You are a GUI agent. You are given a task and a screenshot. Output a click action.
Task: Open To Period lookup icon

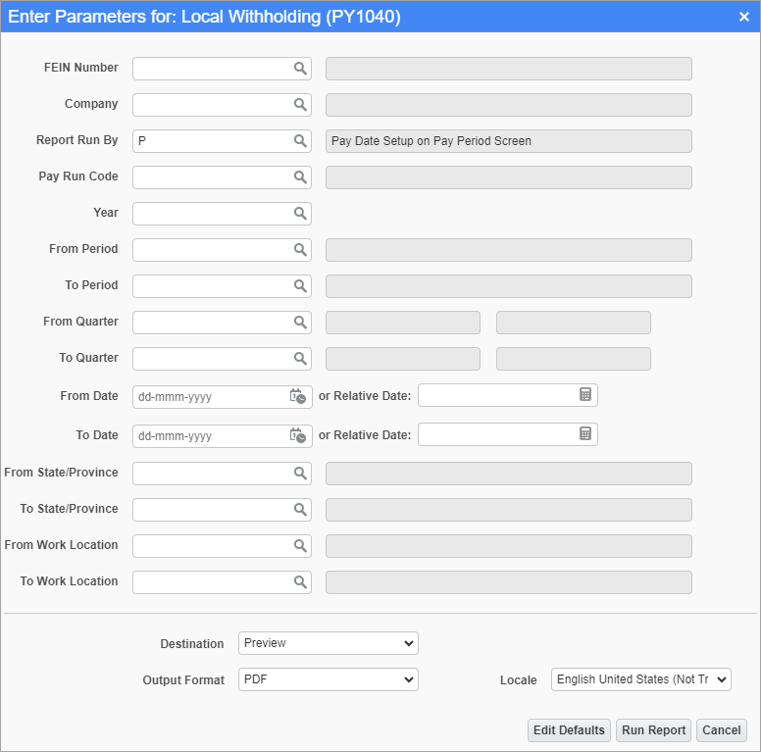[x=300, y=286]
